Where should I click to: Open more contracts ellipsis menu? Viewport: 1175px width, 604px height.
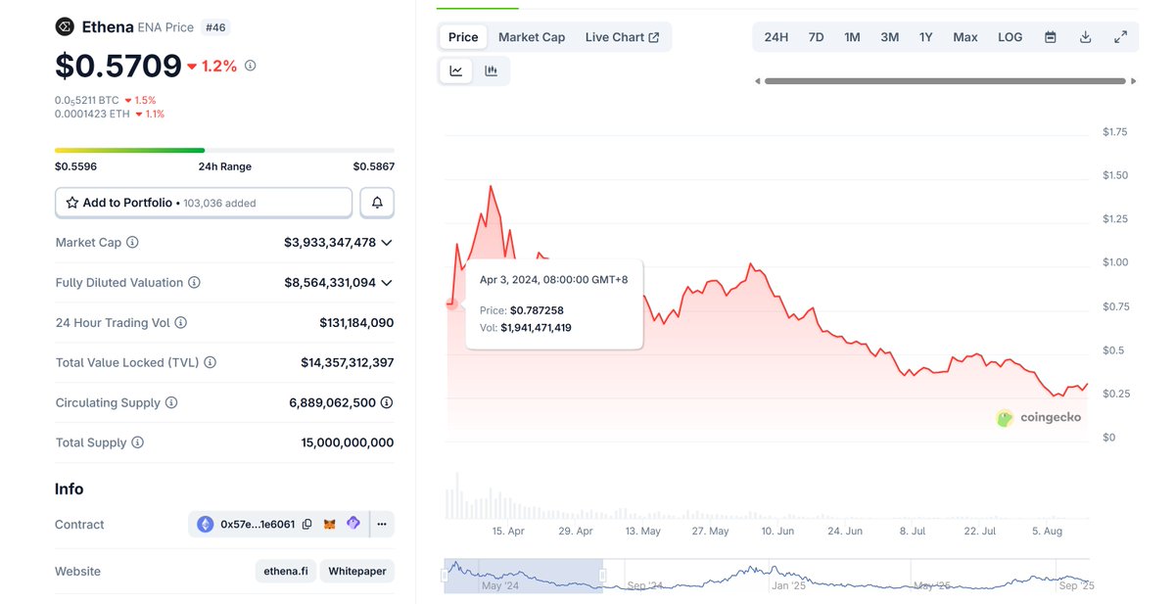382,525
